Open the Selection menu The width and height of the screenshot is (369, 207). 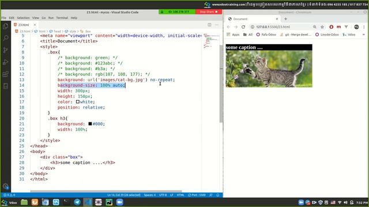23,18
